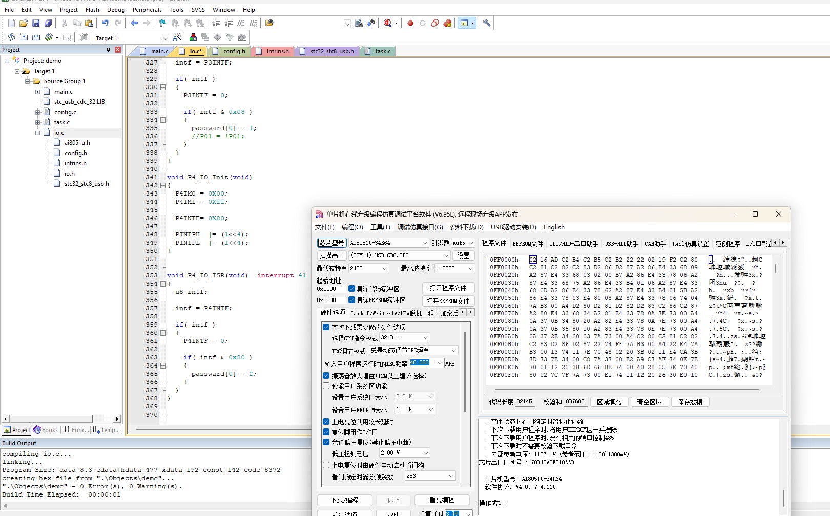
Task: Open Options for Target magic wand
Action: pyautogui.click(x=177, y=37)
